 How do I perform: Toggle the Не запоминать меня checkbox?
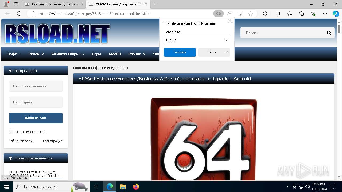pos(11,132)
